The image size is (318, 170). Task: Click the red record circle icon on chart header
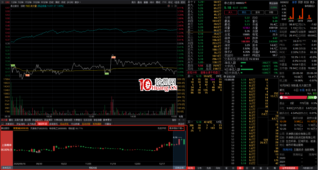tap(169, 6)
